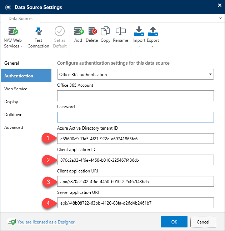Open the NAV Web Services data source menu
Viewport: 225px width, 231px height.
pos(13,37)
